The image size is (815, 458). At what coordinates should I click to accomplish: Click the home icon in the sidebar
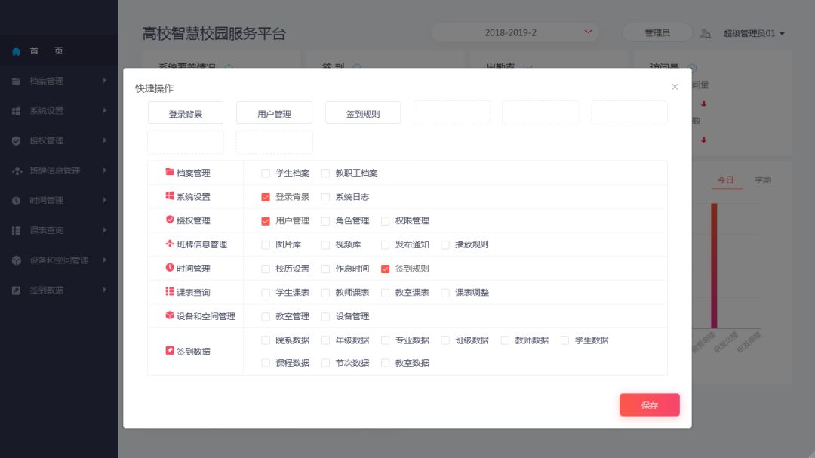click(16, 51)
